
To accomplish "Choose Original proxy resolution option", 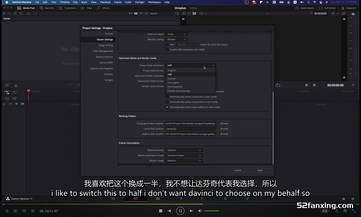I will pos(191,70).
